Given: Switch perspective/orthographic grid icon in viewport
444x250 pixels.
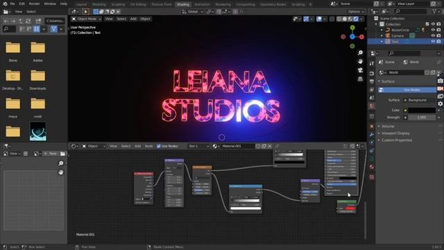Looking at the screenshot, I should (x=360, y=78).
